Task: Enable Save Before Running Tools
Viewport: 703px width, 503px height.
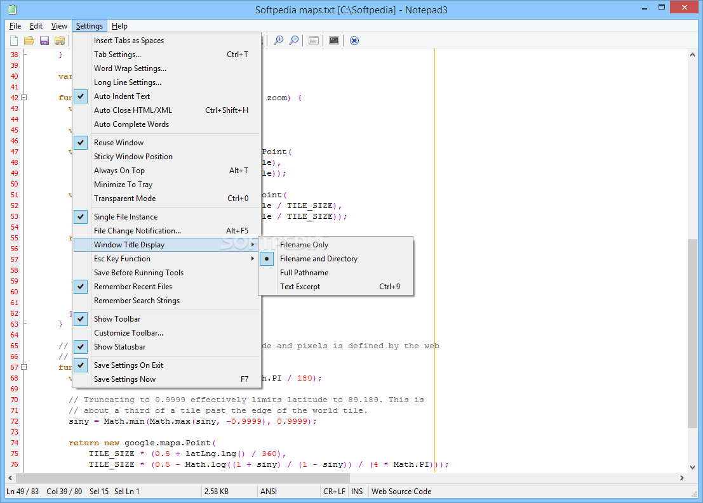Action: [166, 273]
